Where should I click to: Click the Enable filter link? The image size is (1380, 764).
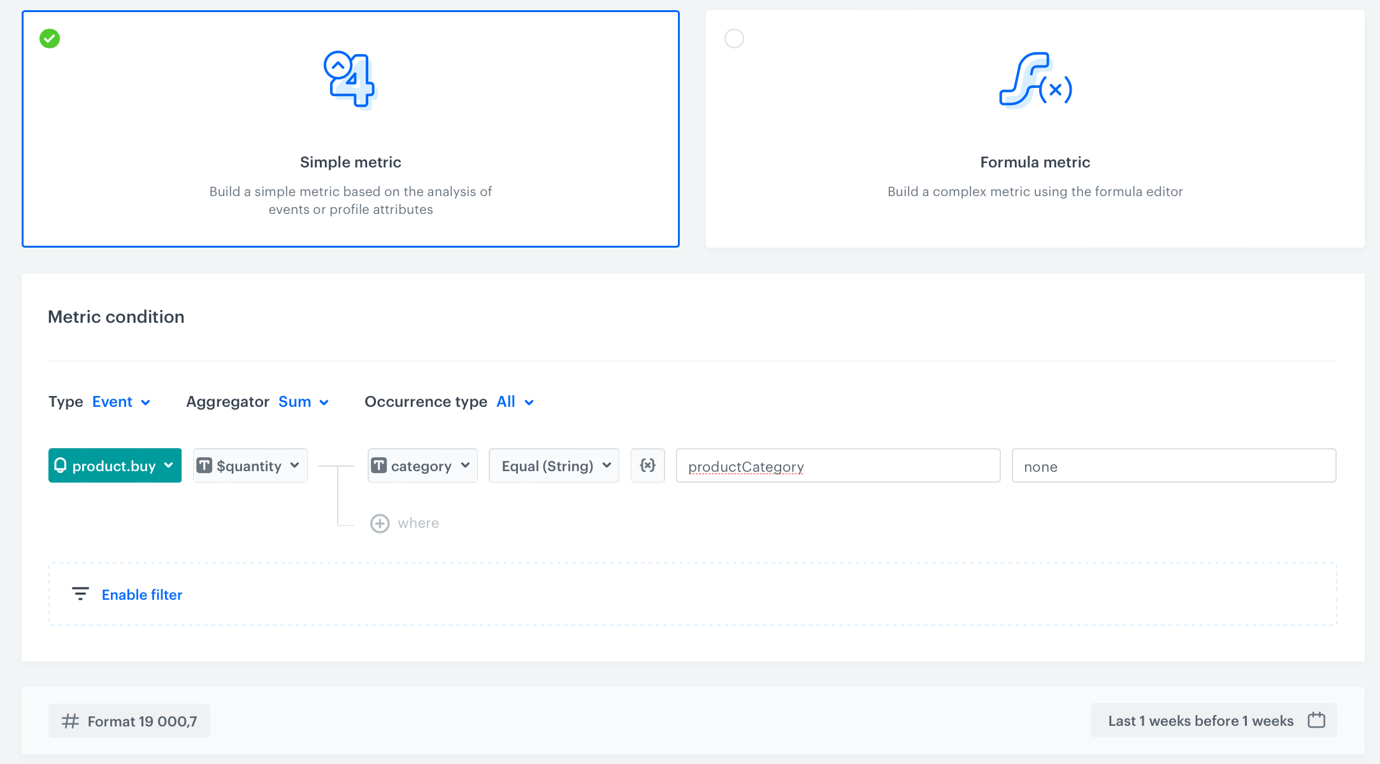[142, 595]
